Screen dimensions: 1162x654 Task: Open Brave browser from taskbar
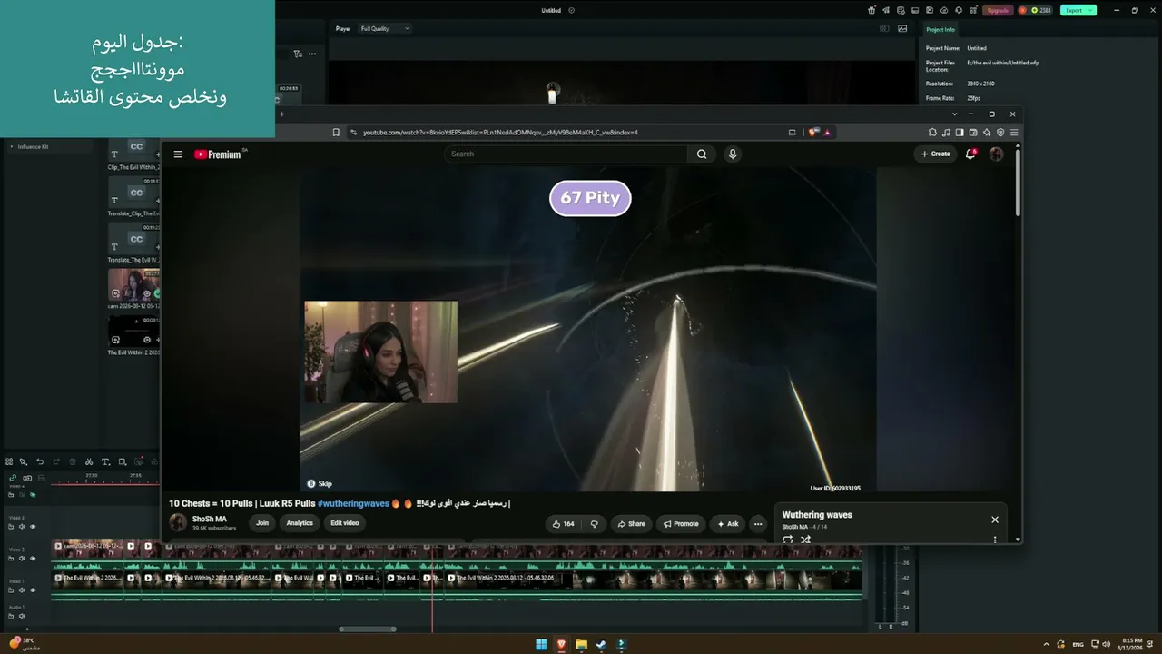tap(561, 645)
